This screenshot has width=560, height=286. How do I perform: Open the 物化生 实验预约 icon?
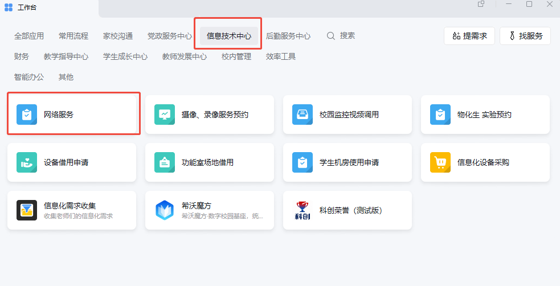pos(440,115)
